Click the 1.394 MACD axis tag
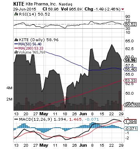 (x=130, y=122)
